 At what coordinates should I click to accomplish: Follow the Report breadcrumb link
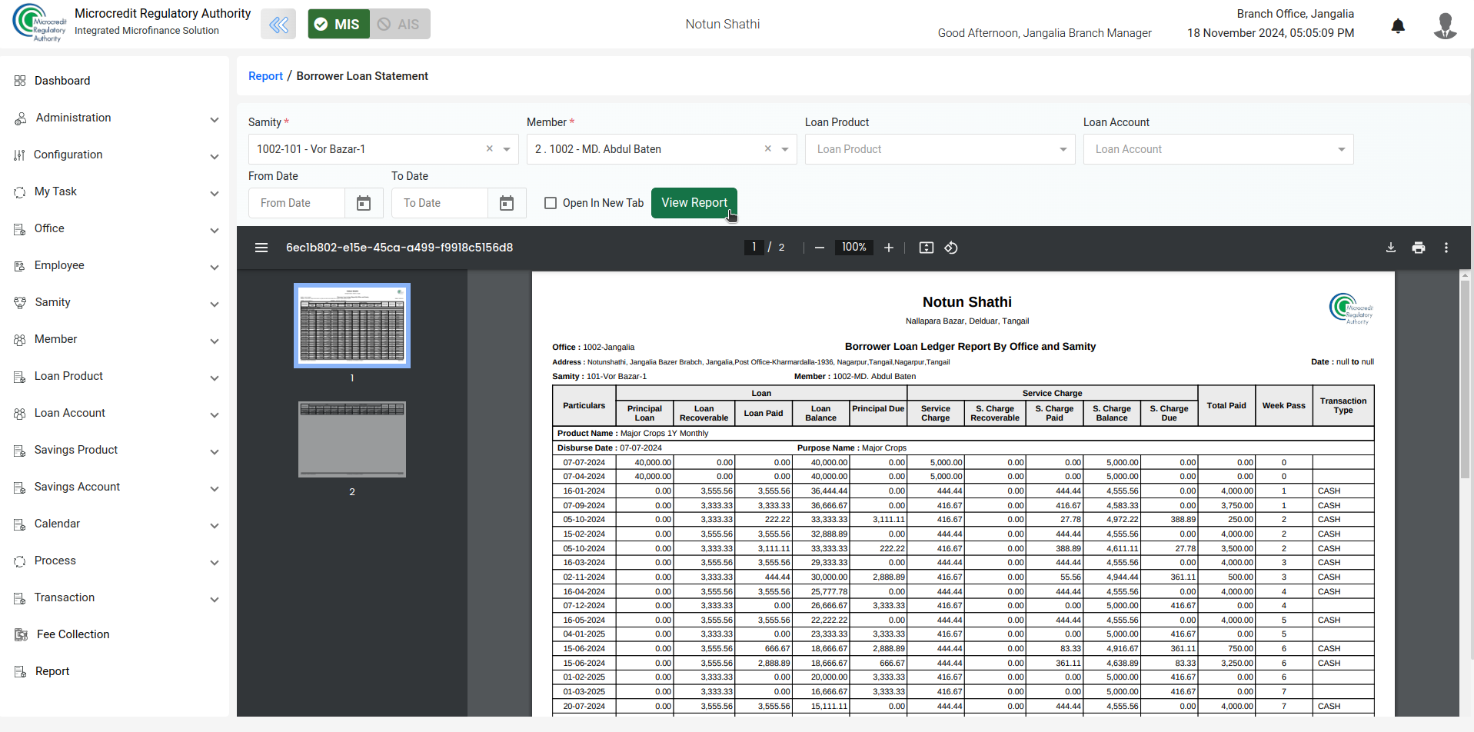tap(265, 76)
